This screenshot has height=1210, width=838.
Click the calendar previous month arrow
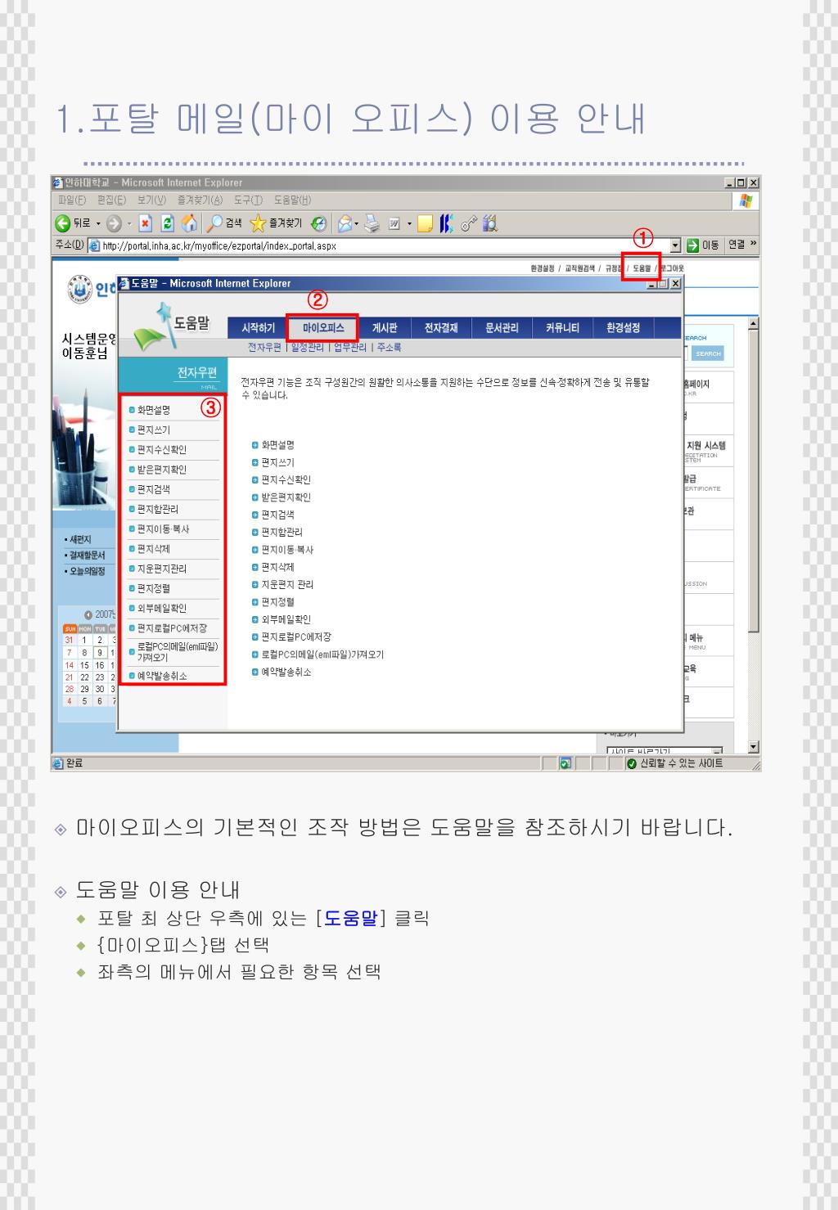tap(89, 614)
